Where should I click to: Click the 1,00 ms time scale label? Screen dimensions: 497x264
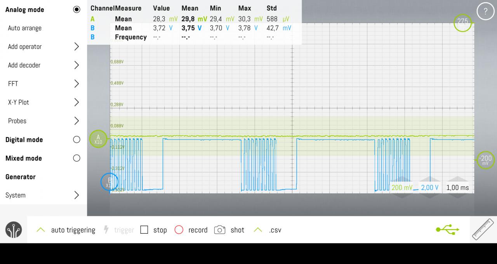point(458,188)
